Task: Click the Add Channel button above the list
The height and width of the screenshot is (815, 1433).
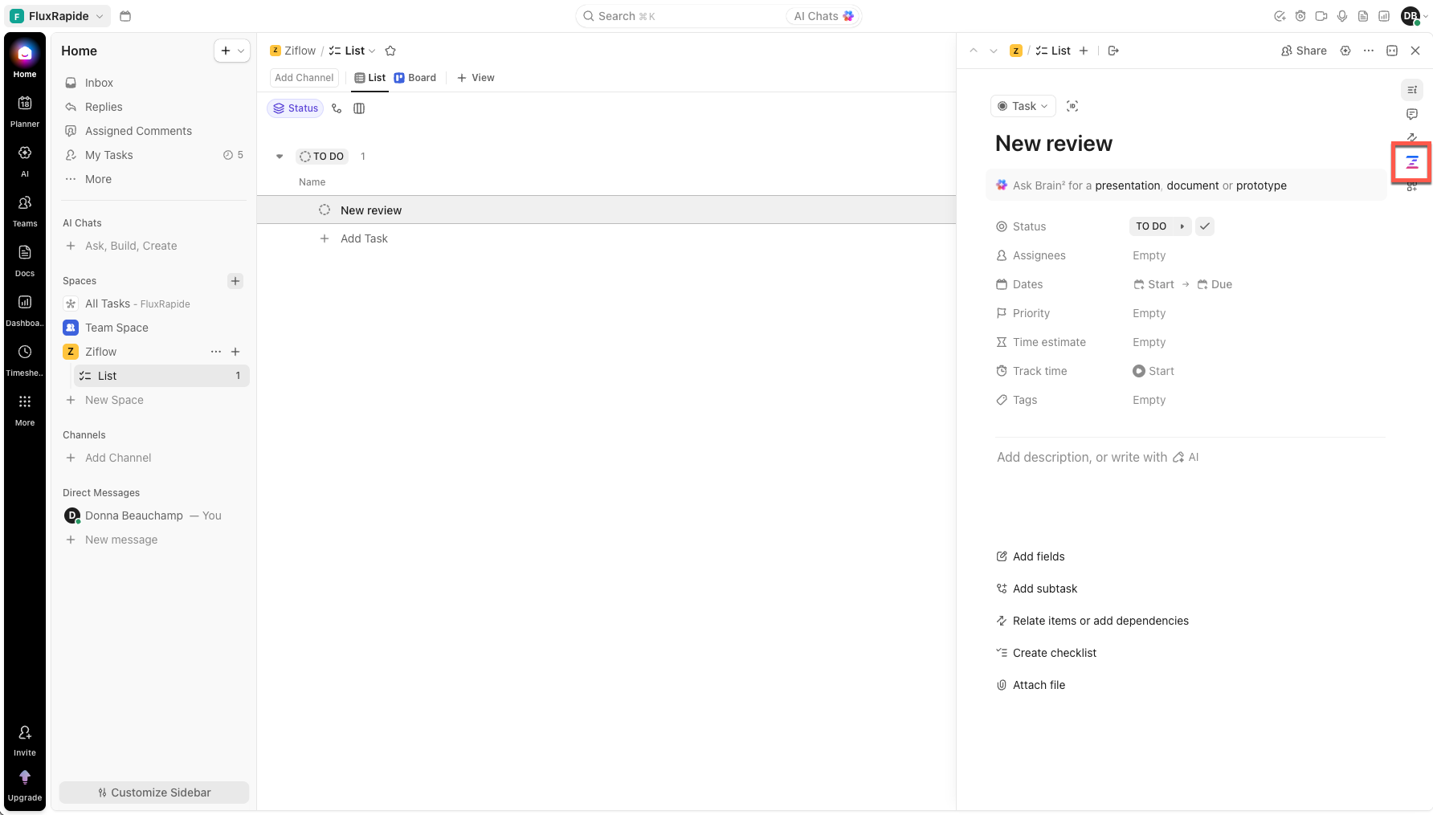Action: pos(304,78)
